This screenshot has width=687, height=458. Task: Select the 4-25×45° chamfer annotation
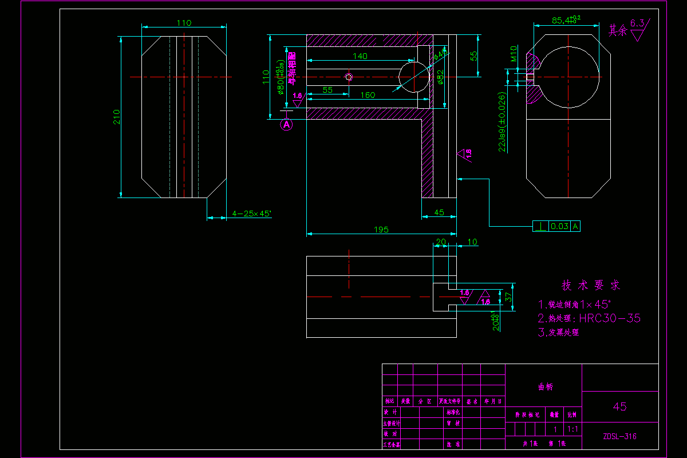252,214
